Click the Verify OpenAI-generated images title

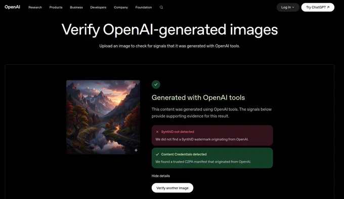[x=169, y=30]
